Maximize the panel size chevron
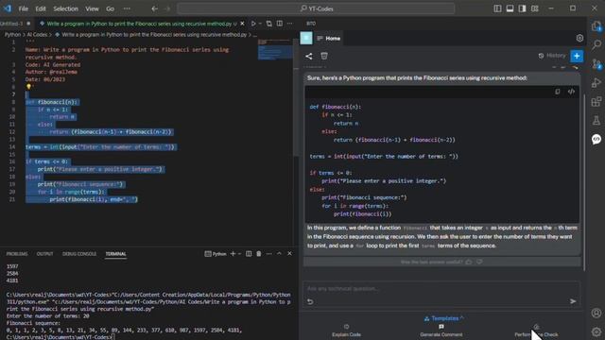 280,254
